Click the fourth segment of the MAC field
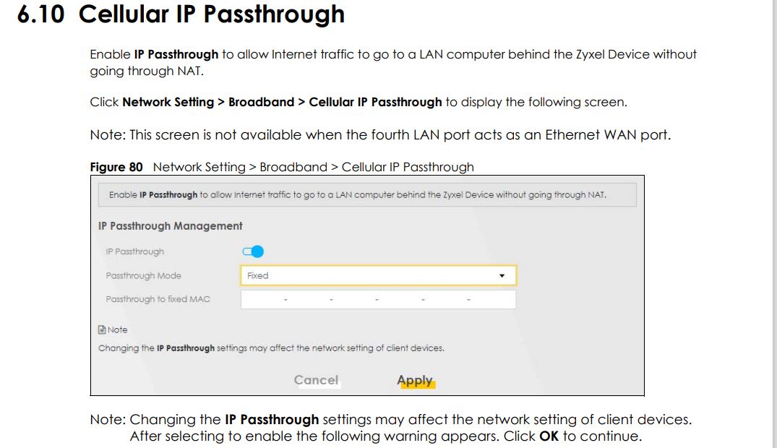 (400, 299)
